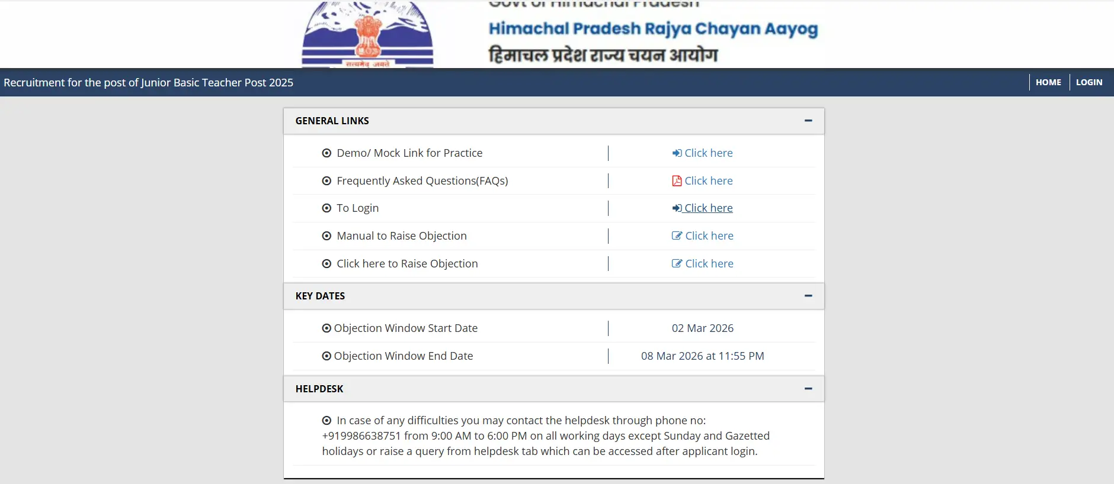Click the bullet icon beside Objection Window Start Date
1114x484 pixels.
326,328
